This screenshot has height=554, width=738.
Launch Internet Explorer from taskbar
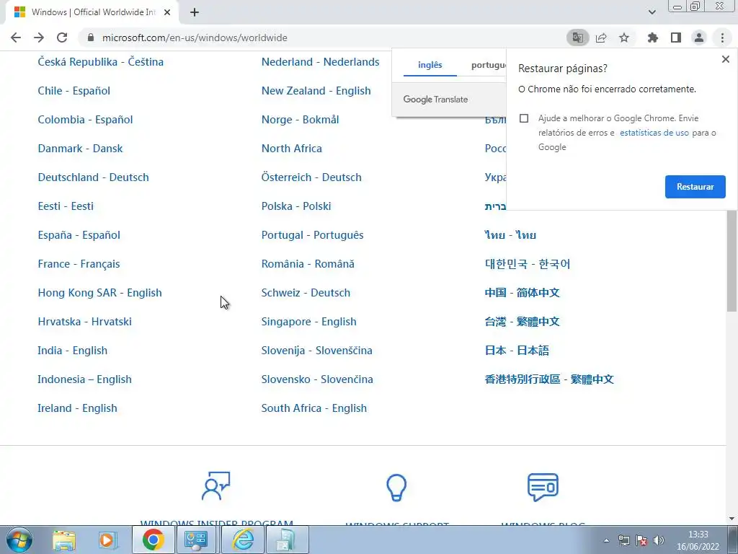tap(243, 540)
